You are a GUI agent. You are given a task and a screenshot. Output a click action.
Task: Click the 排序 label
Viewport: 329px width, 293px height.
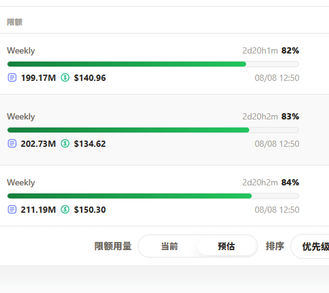click(x=275, y=246)
